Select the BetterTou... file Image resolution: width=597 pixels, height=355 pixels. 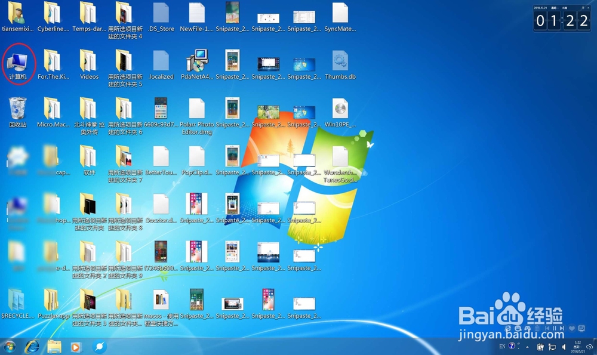coord(161,160)
